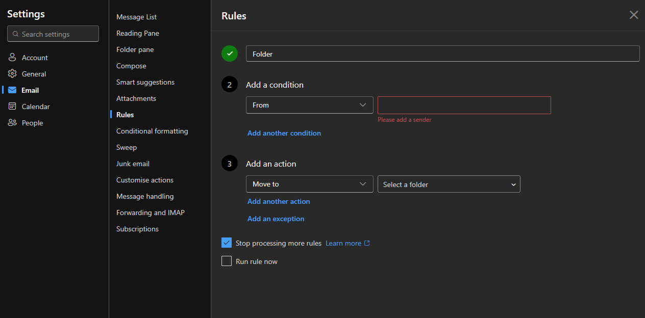Open Message handling settings
This screenshot has width=645, height=318.
pos(145,196)
